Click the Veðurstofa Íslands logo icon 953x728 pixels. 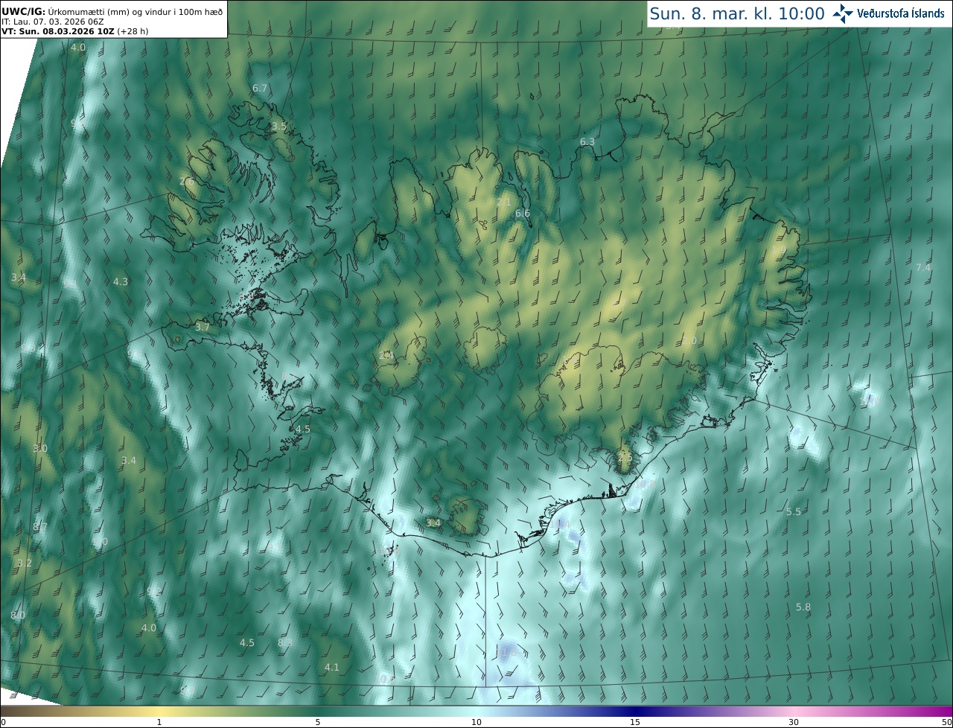pyautogui.click(x=843, y=13)
